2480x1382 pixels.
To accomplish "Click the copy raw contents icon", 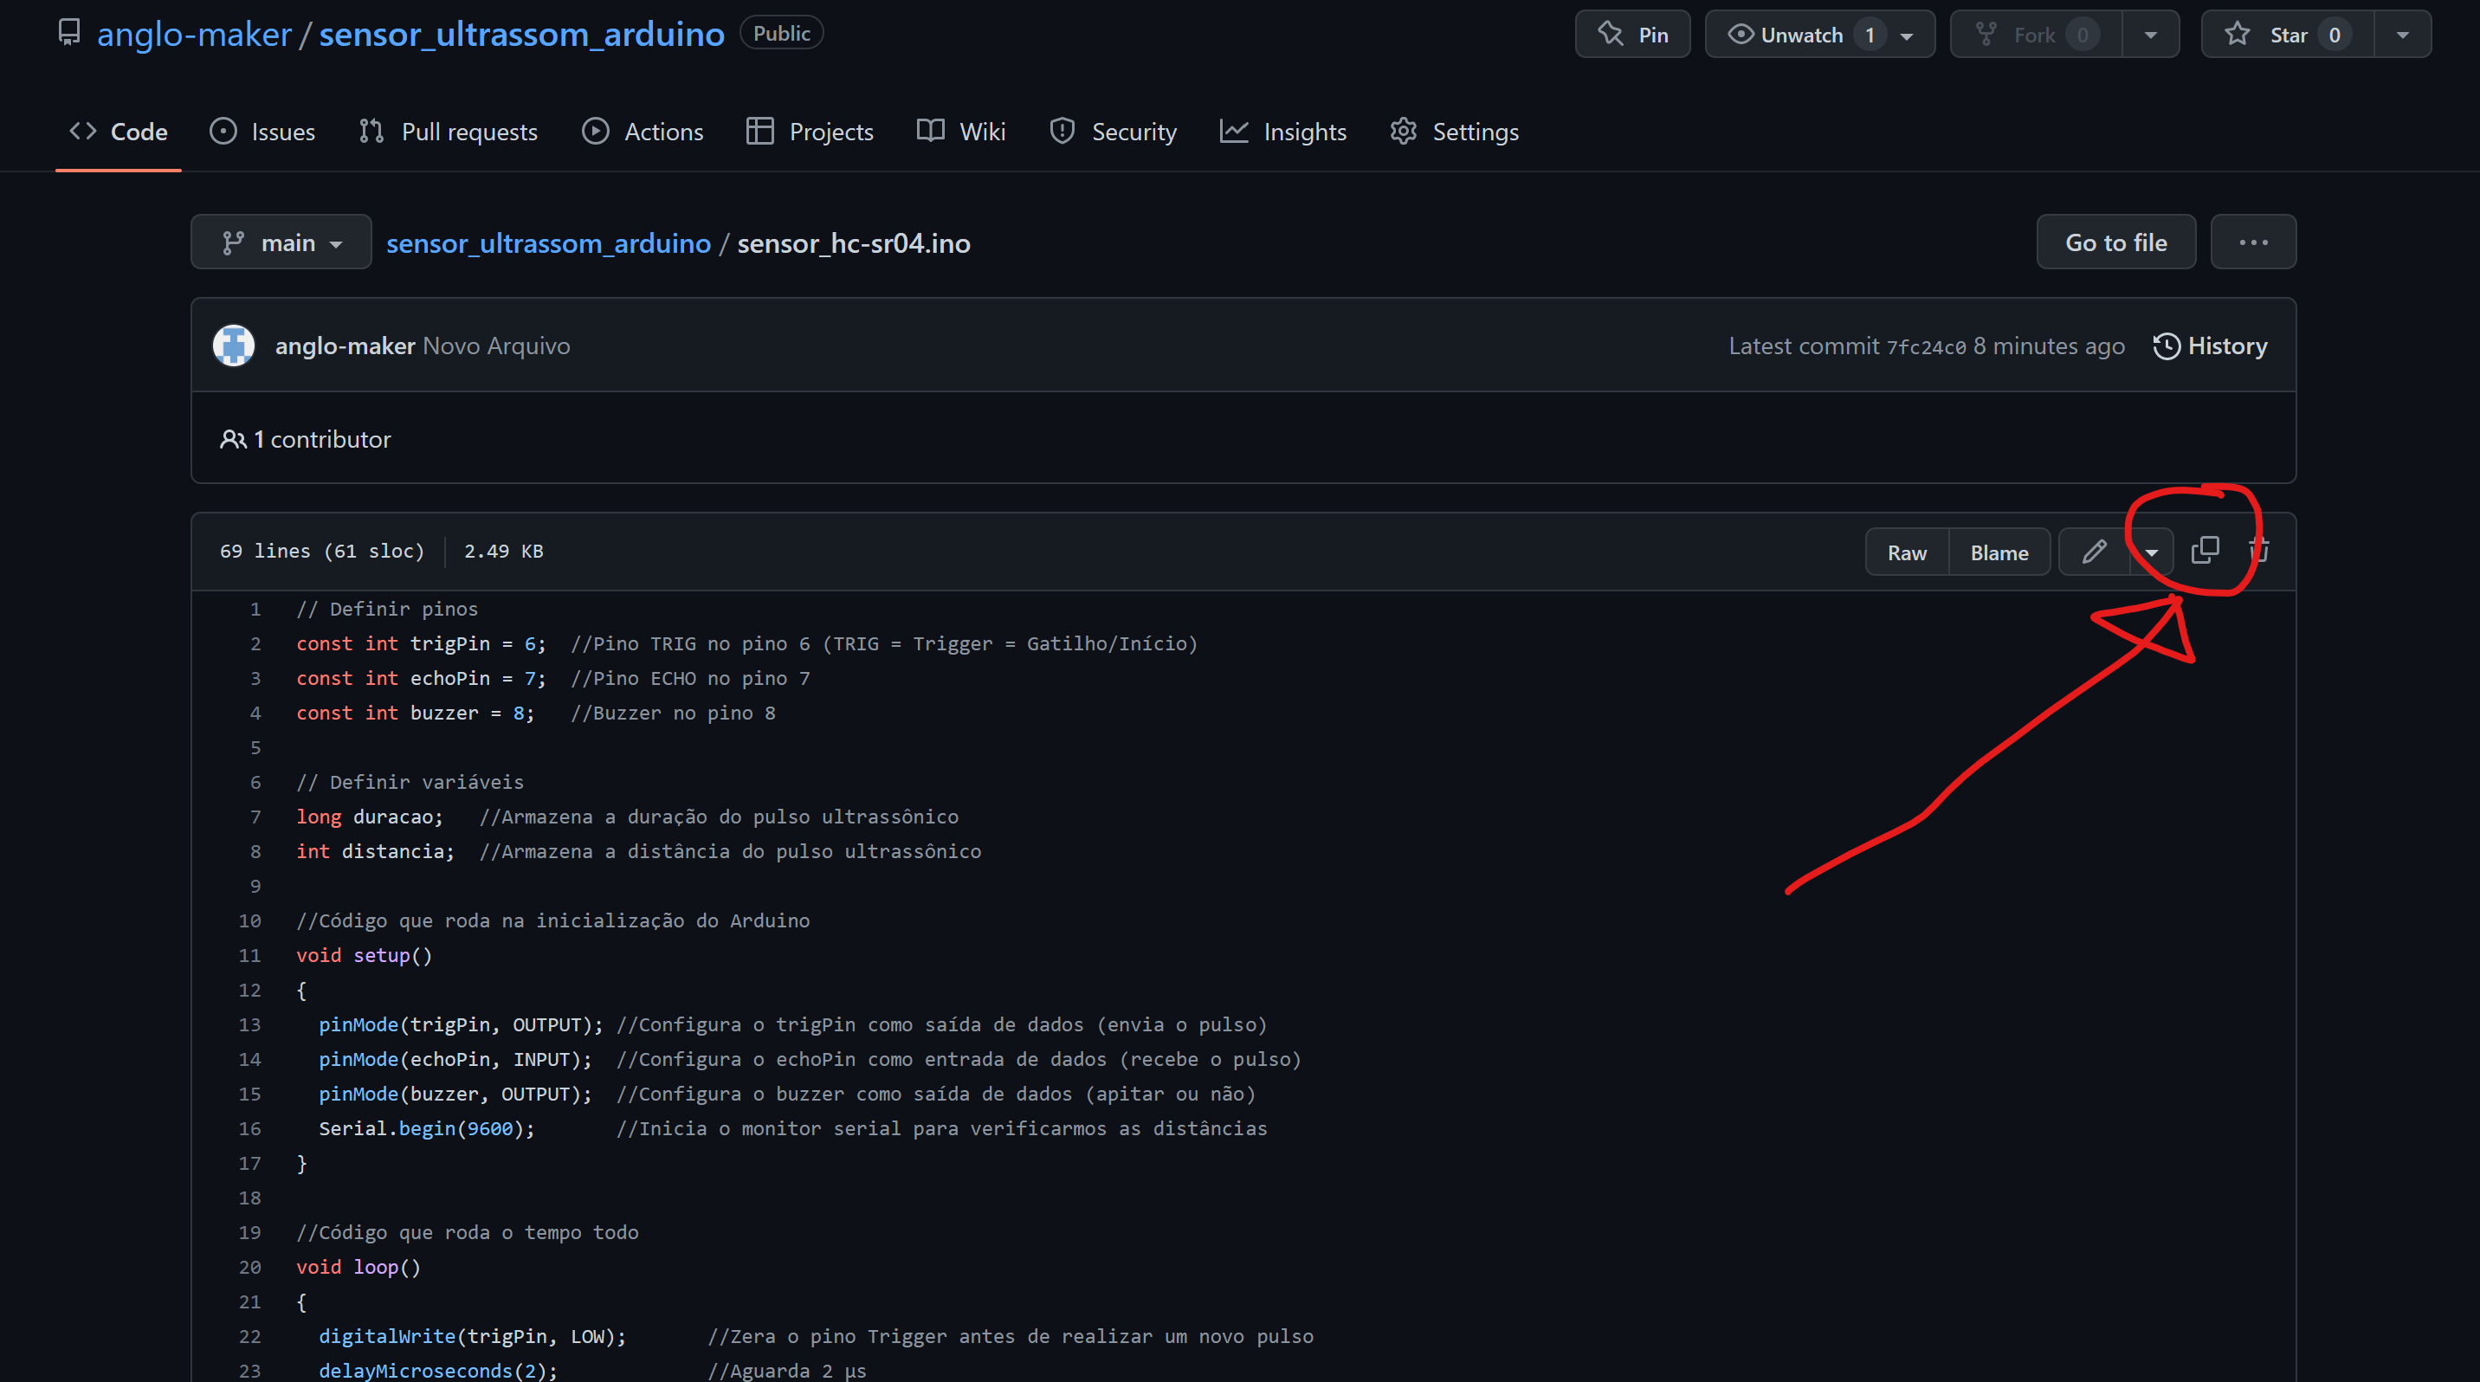I will 2205,551.
